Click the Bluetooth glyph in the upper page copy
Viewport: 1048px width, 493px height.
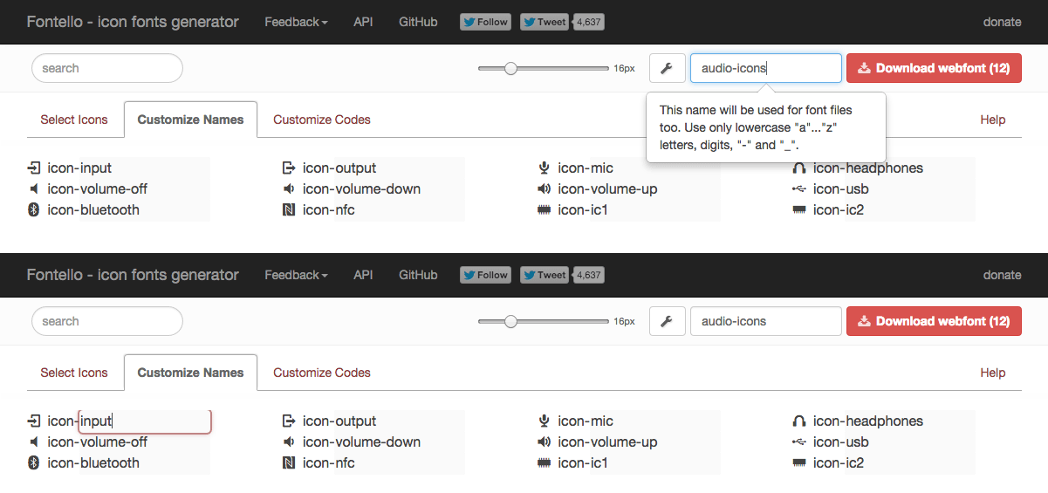pos(34,210)
